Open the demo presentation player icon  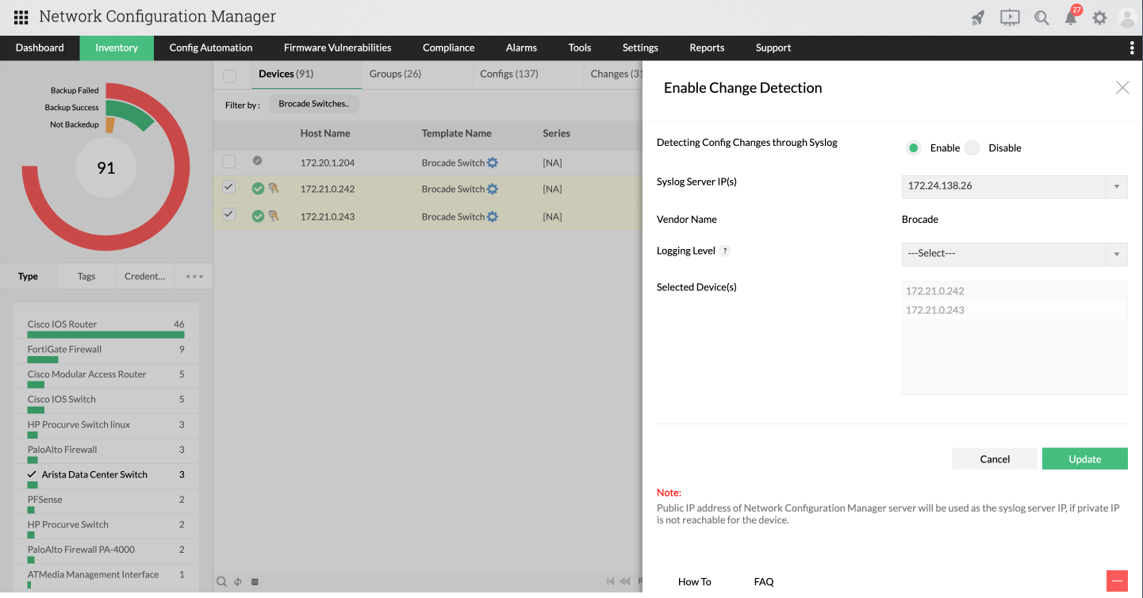(1009, 17)
